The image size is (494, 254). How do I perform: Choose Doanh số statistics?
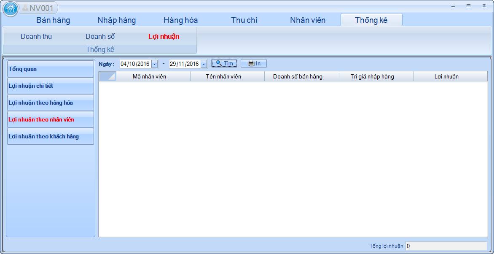[100, 36]
